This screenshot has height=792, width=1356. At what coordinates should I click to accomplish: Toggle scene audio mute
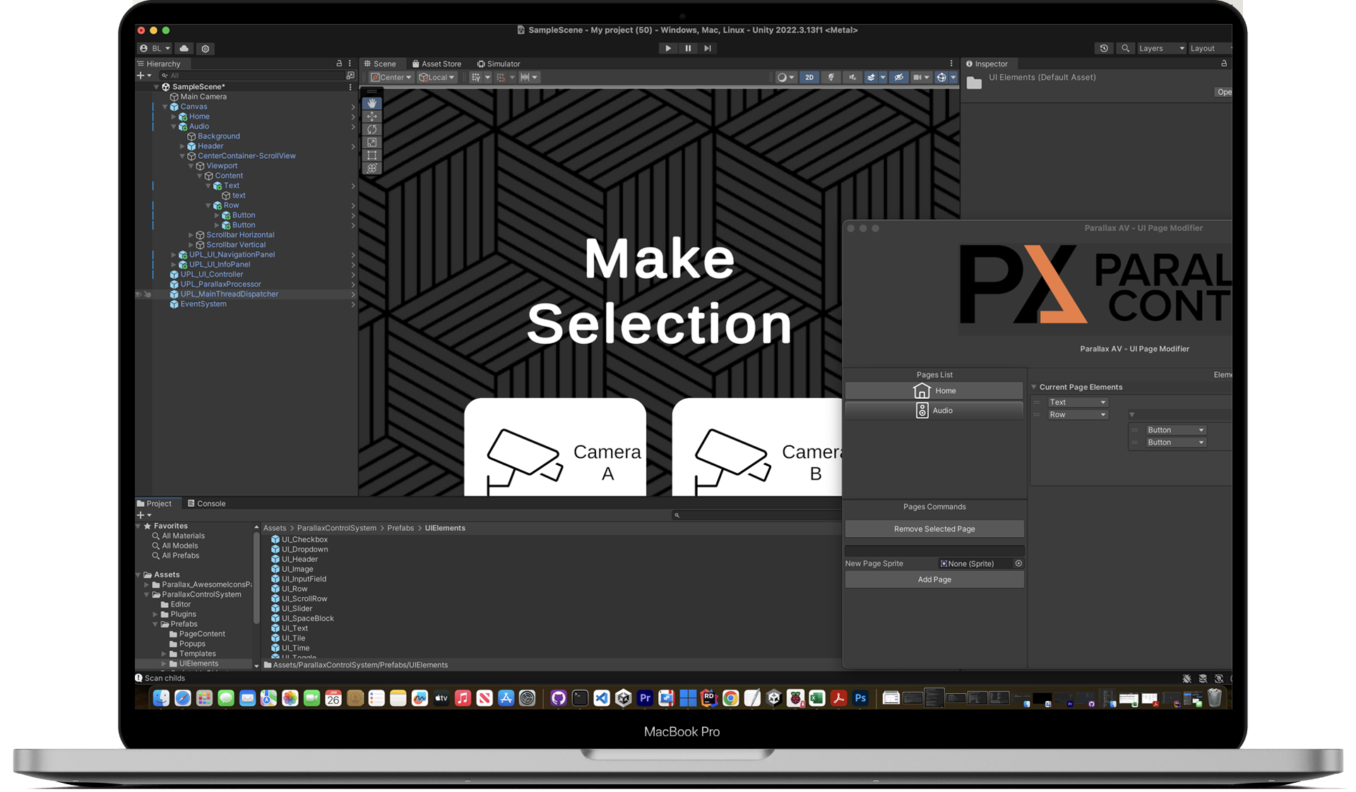(x=852, y=77)
